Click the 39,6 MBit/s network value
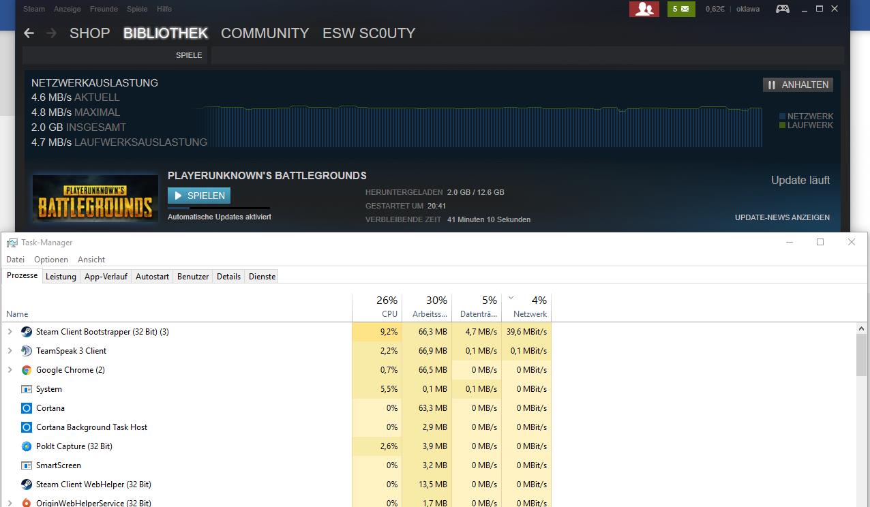Screen dimensions: 870x507 click(526, 332)
